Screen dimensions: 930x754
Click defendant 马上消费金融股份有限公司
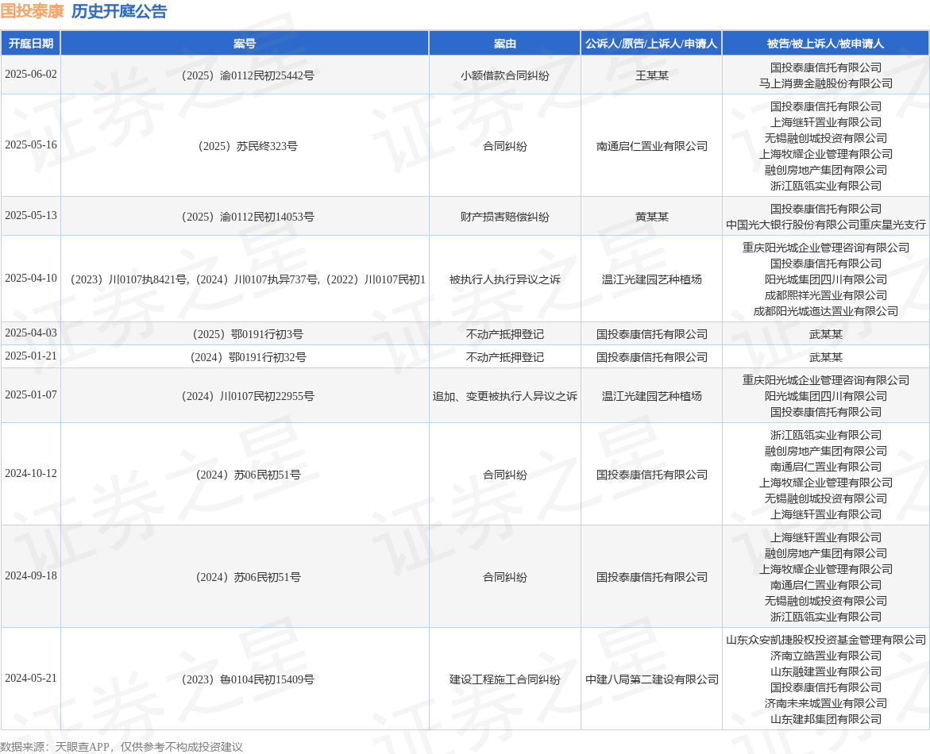point(826,83)
